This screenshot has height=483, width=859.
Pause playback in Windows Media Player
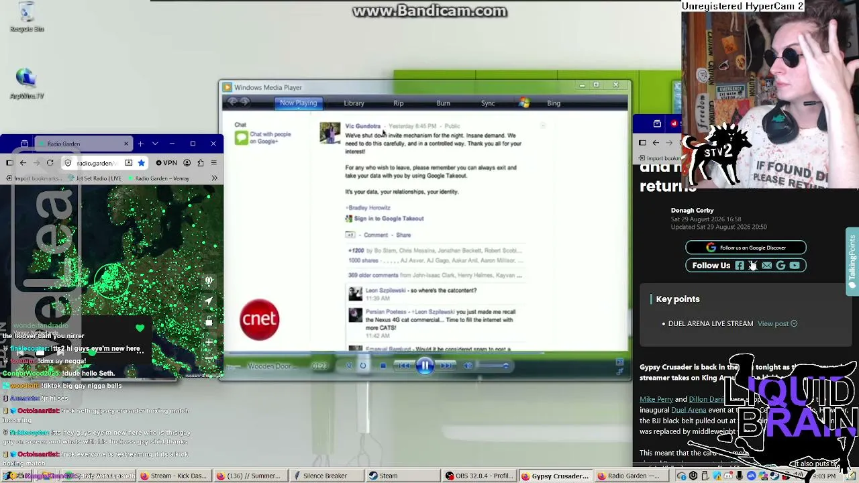(x=425, y=366)
